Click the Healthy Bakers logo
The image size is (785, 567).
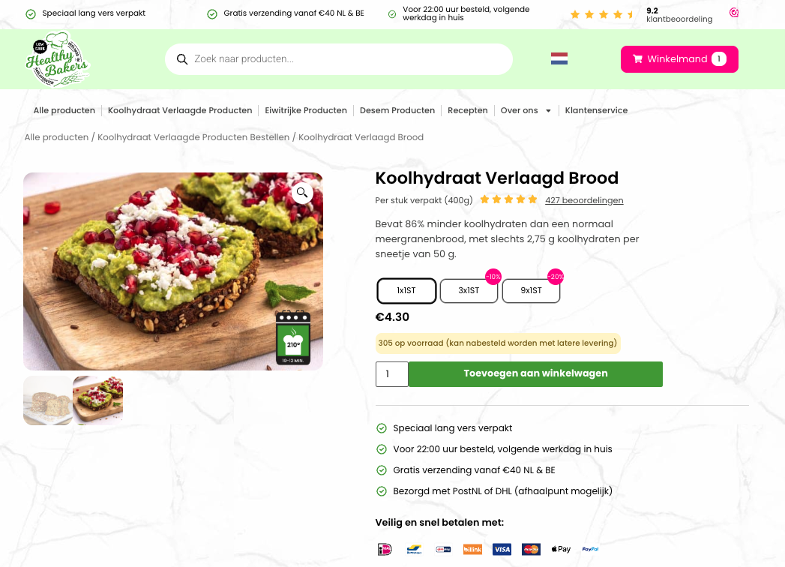click(58, 59)
